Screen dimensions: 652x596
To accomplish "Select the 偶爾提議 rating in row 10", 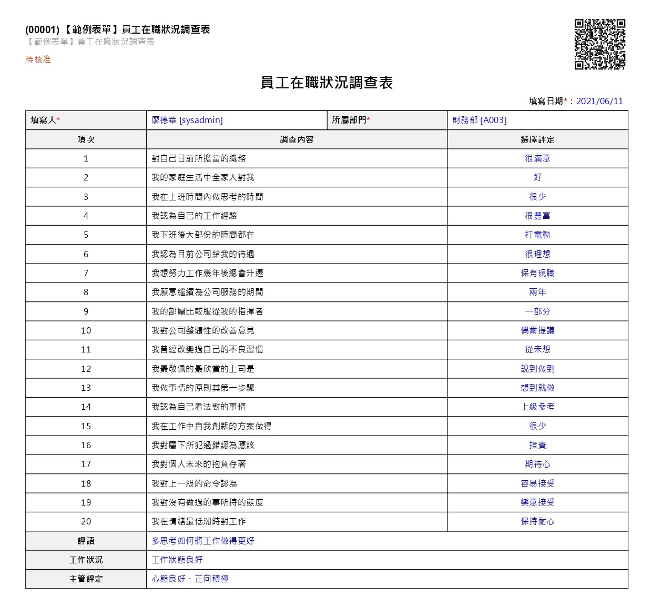I will (537, 330).
